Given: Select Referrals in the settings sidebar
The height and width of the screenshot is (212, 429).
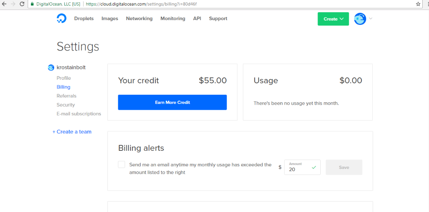Looking at the screenshot, I should (66, 96).
